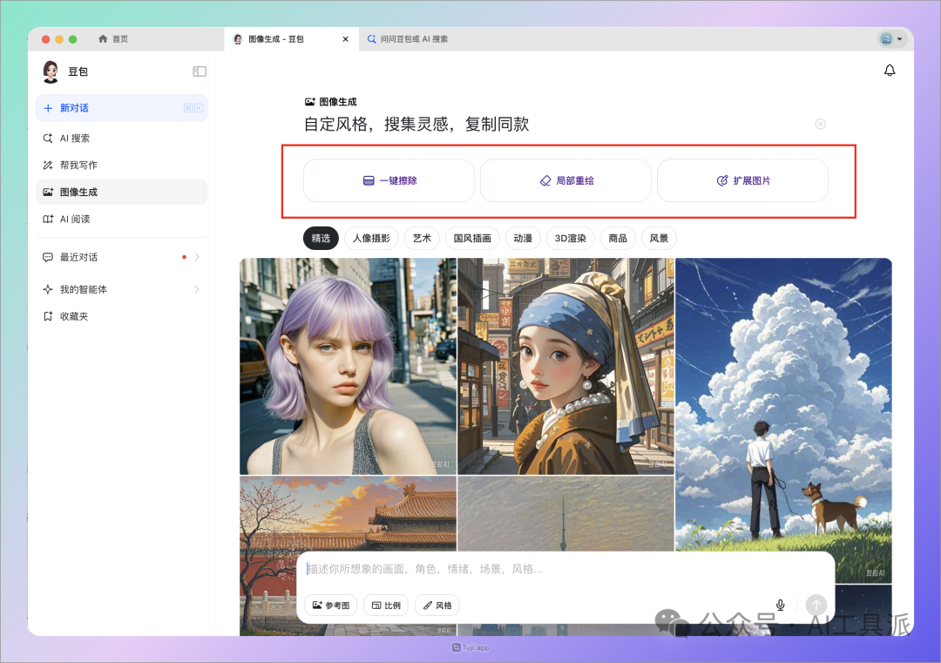Expand 我的智能体 chevron arrow
The height and width of the screenshot is (663, 941).
coord(197,289)
